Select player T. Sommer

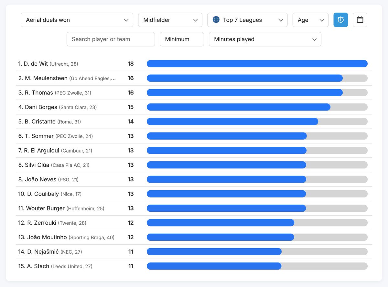click(39, 136)
